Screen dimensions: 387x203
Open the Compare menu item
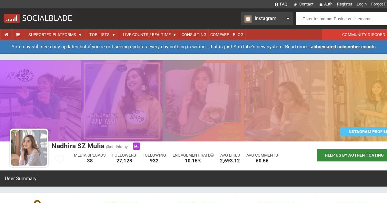(220, 35)
